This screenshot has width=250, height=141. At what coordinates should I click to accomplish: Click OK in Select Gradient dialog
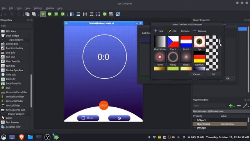213,74
